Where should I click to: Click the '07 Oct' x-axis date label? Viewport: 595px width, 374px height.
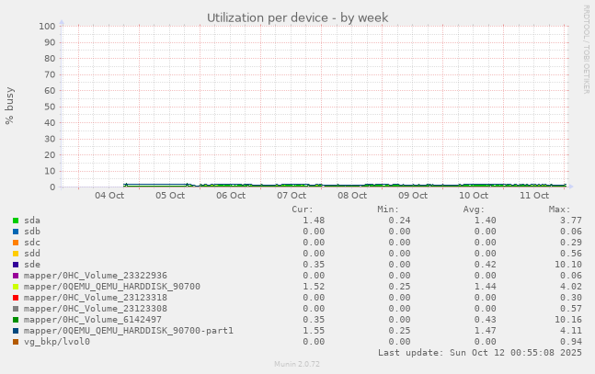292,196
